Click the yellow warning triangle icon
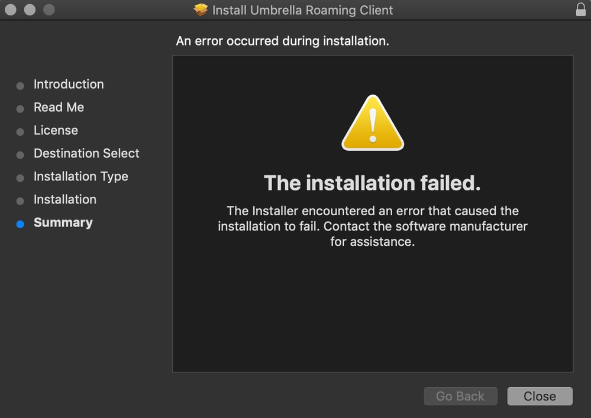Image resolution: width=591 pixels, height=418 pixels. [373, 123]
